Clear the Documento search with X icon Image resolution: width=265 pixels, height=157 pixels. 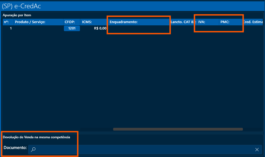coord(257,149)
